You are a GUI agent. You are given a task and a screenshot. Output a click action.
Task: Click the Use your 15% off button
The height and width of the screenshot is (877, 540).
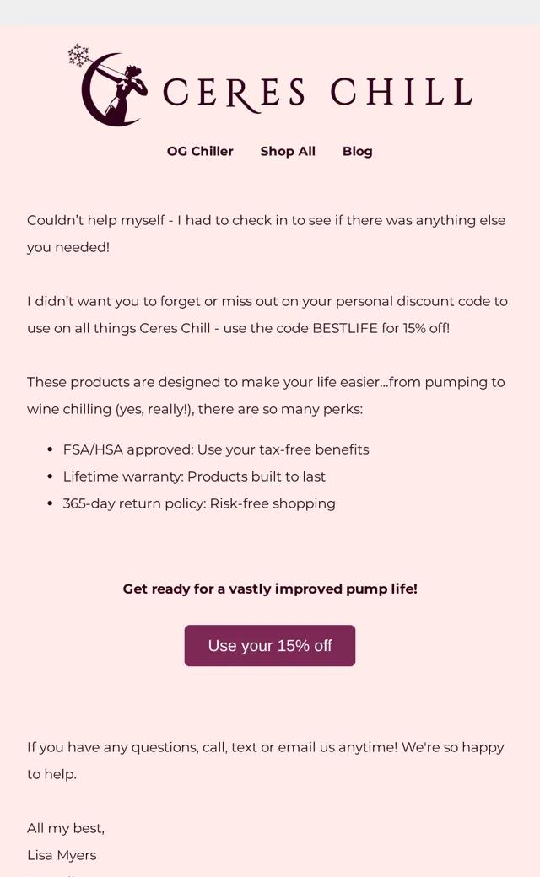(x=270, y=645)
